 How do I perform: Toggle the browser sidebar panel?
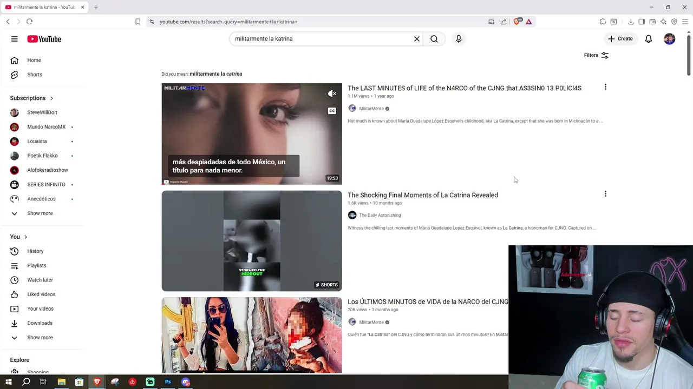(642, 22)
